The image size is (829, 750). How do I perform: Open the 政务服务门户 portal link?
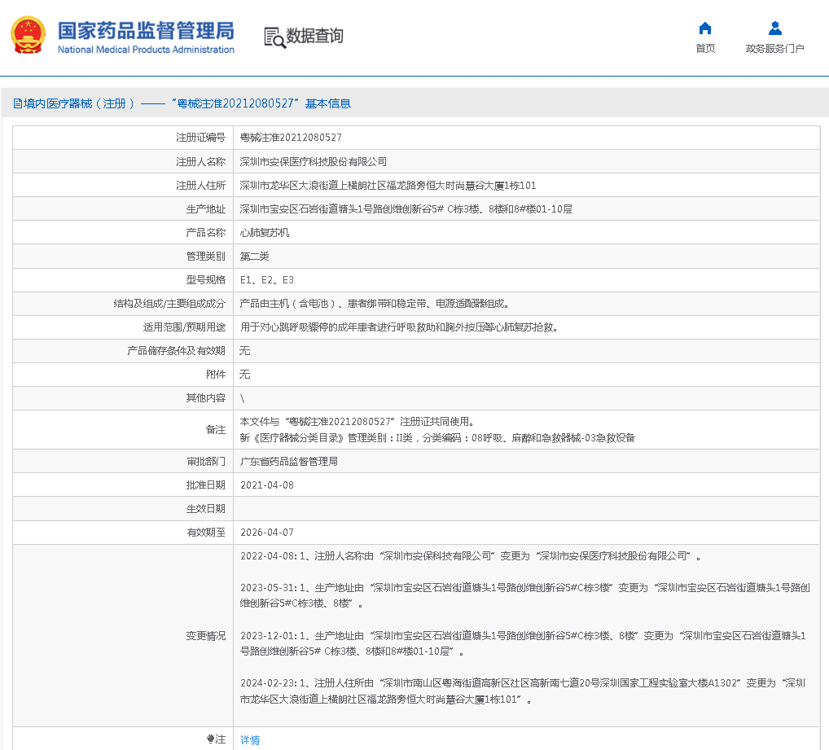click(774, 49)
